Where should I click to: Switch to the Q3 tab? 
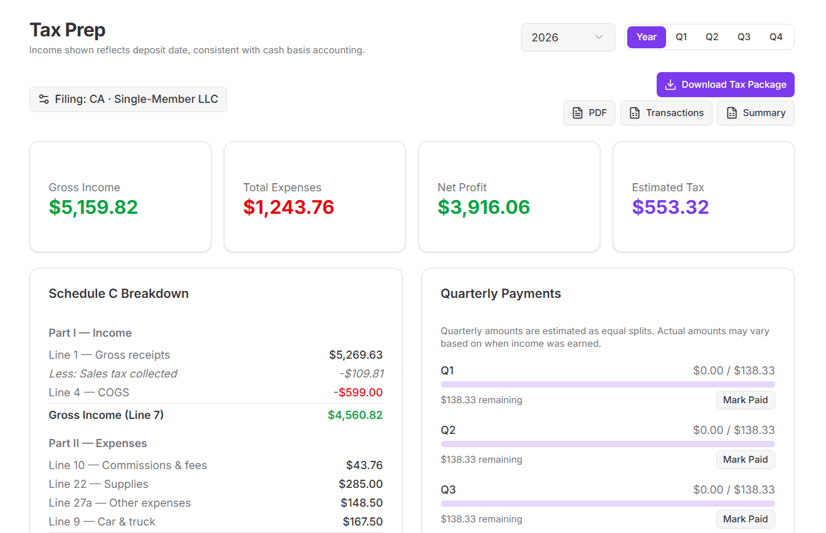pos(744,36)
